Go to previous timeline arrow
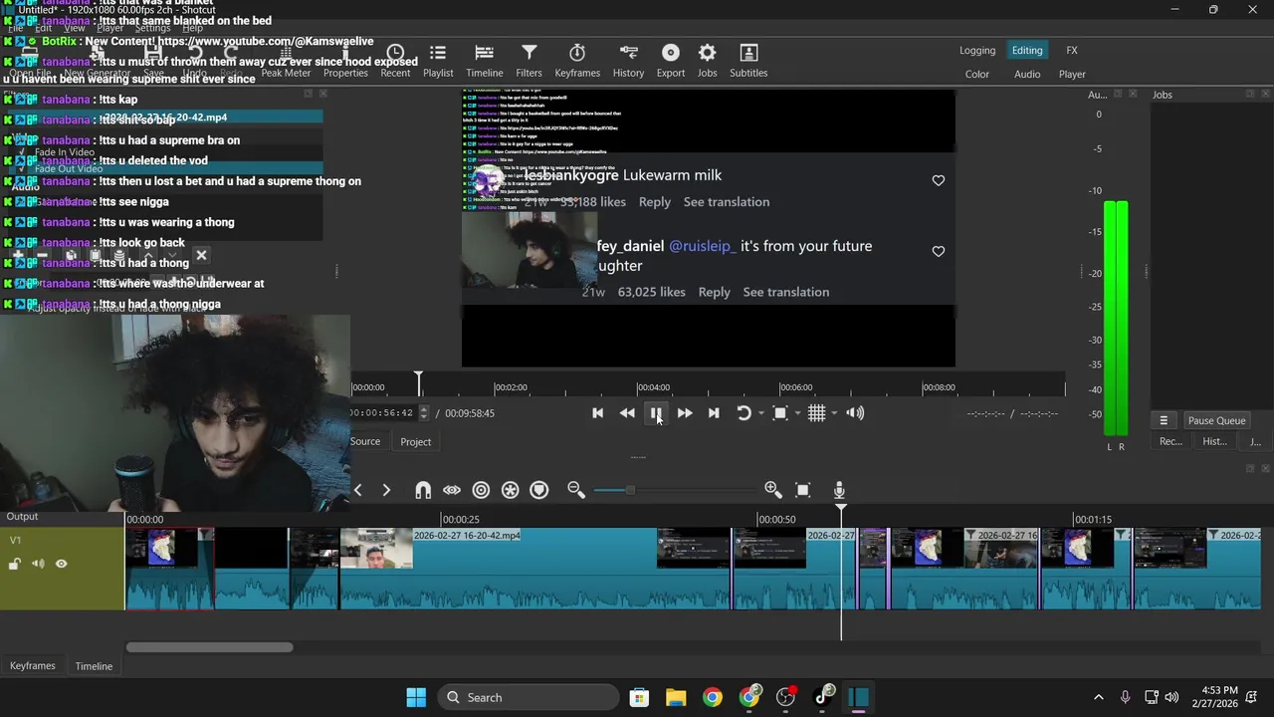The image size is (1274, 717). click(x=358, y=489)
